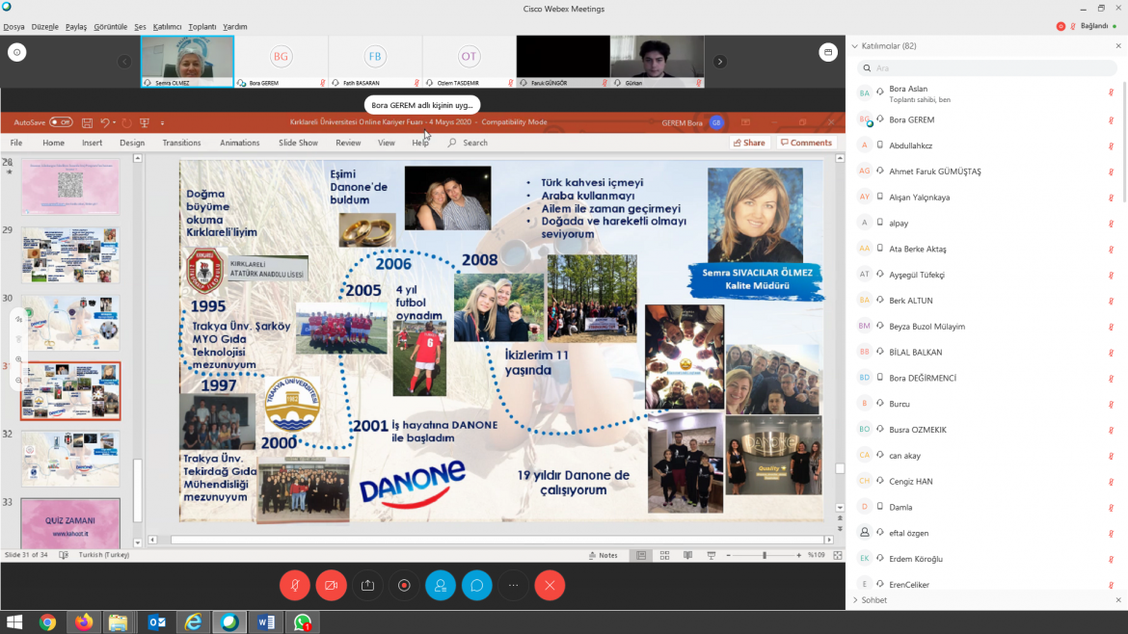The image size is (1128, 634).
Task: Open WhatsApp from the taskbar
Action: click(x=302, y=622)
